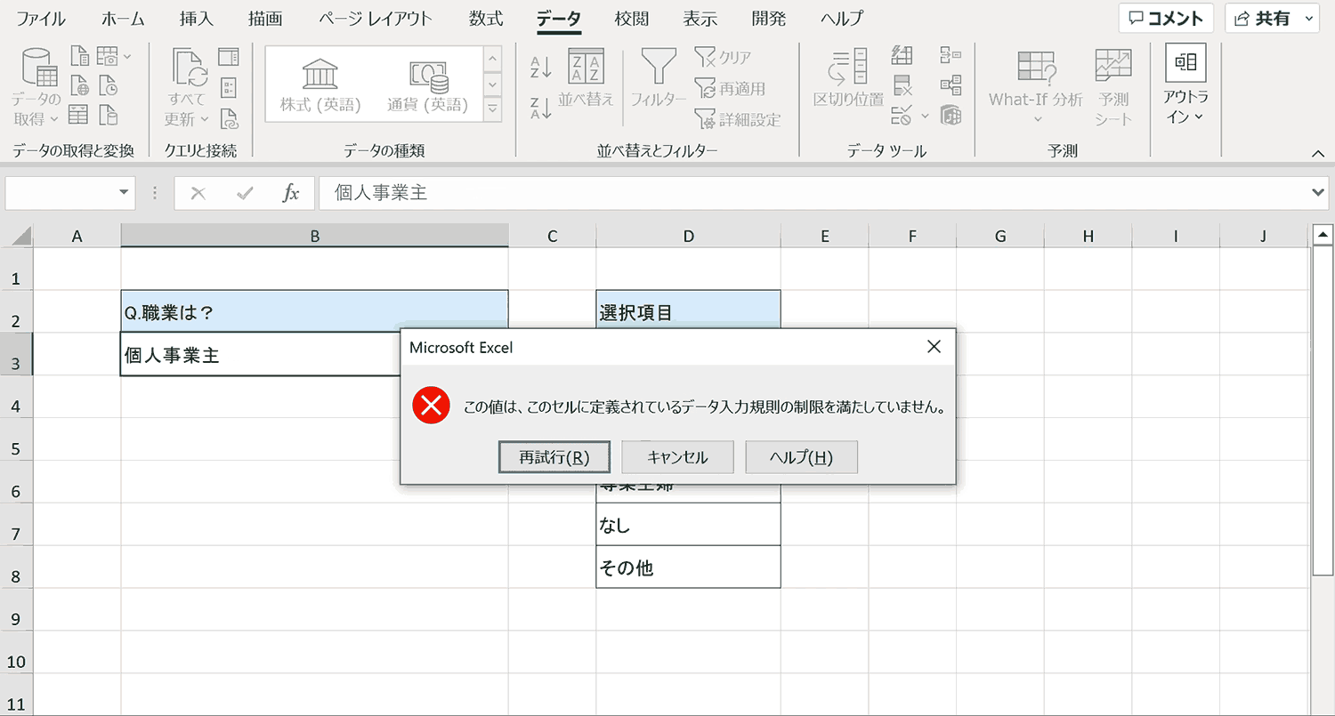Click the formula bar cancel X icon

click(198, 193)
